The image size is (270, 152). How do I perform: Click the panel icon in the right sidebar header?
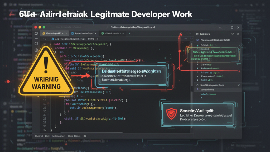click(x=197, y=34)
